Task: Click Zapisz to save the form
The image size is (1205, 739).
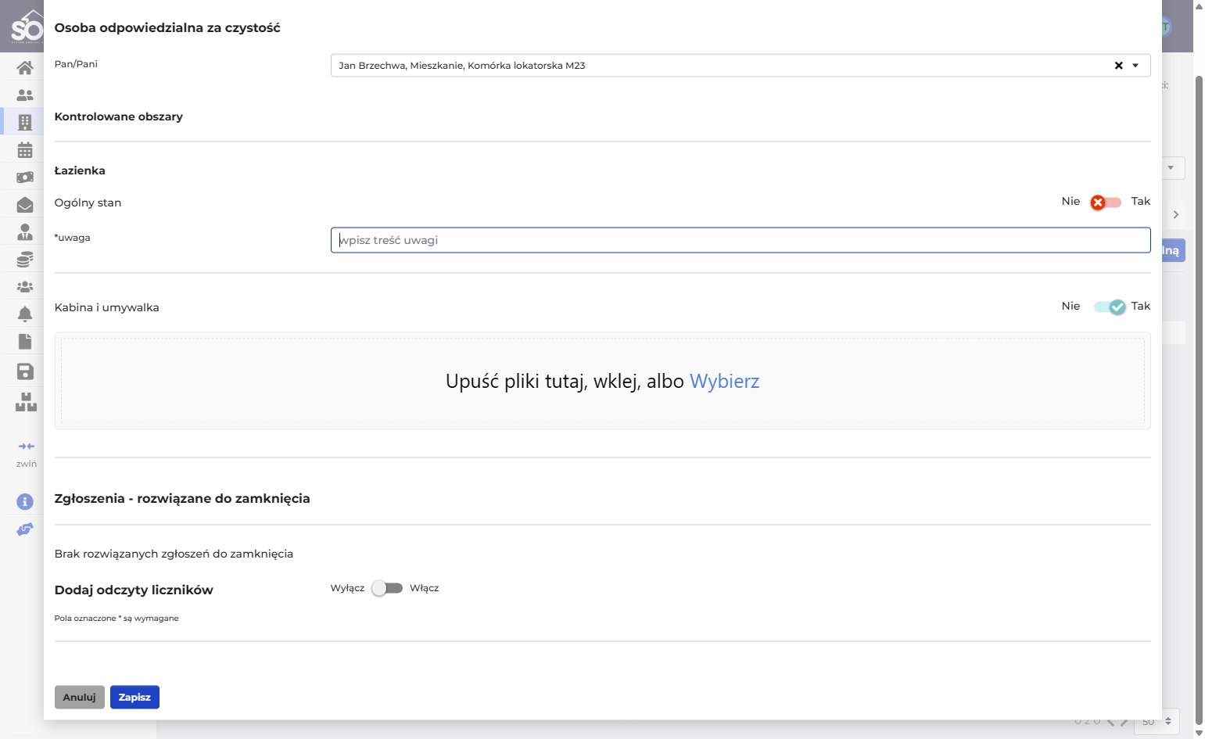Action: [134, 698]
